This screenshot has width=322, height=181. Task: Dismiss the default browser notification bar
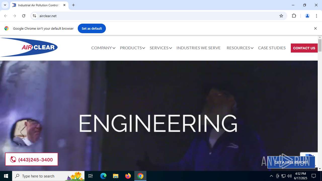(x=315, y=28)
